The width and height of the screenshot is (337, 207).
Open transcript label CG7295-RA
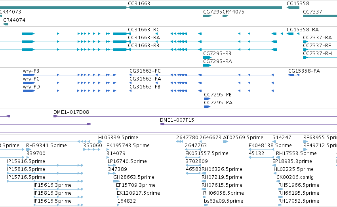[217, 61]
